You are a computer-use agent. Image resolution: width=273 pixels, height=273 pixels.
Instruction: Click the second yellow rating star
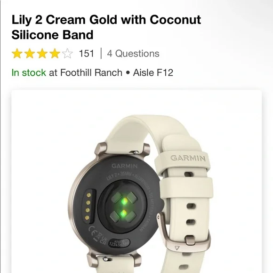point(30,54)
